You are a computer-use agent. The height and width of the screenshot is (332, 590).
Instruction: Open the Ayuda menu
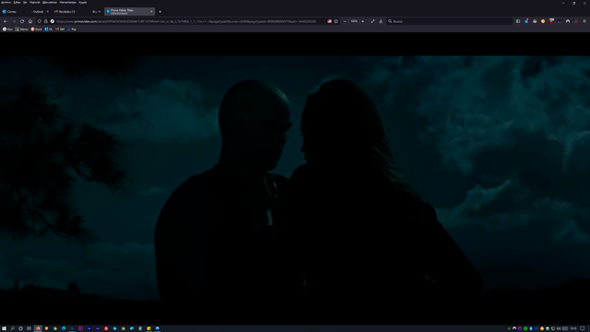pyautogui.click(x=83, y=2)
